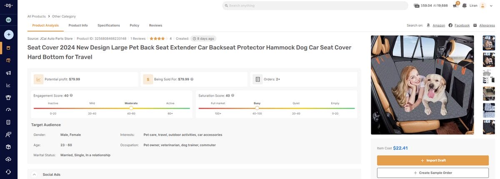Click the wallet balance icon in header

pyautogui.click(x=417, y=5)
